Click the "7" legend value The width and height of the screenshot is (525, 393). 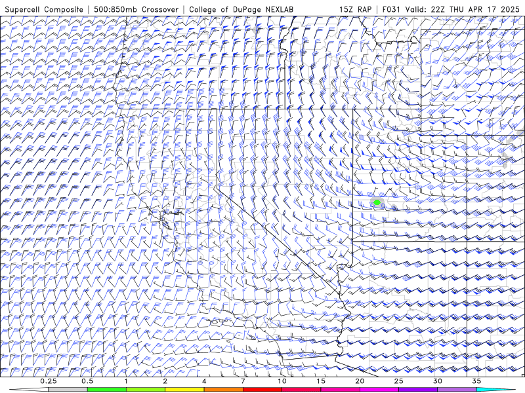tap(243, 381)
